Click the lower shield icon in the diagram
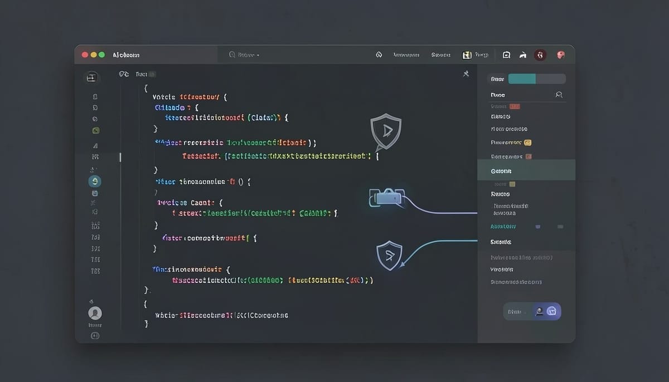This screenshot has height=382, width=669. [x=389, y=255]
